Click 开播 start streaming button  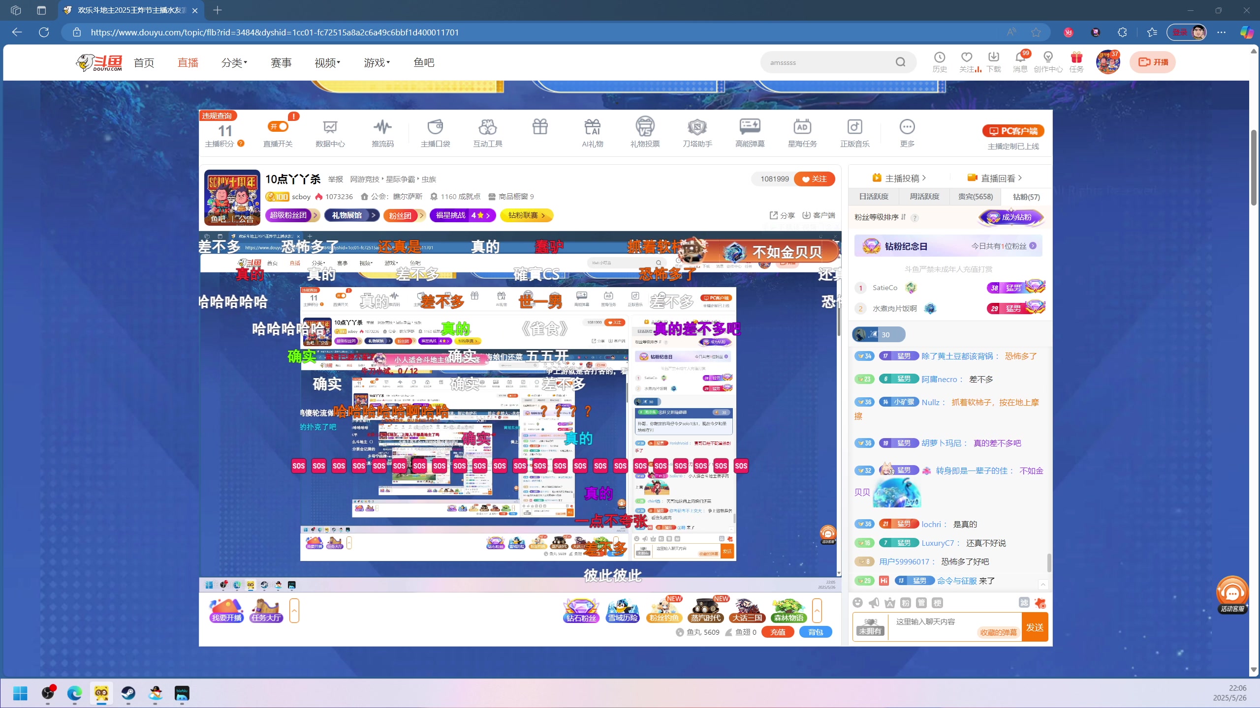point(1153,62)
